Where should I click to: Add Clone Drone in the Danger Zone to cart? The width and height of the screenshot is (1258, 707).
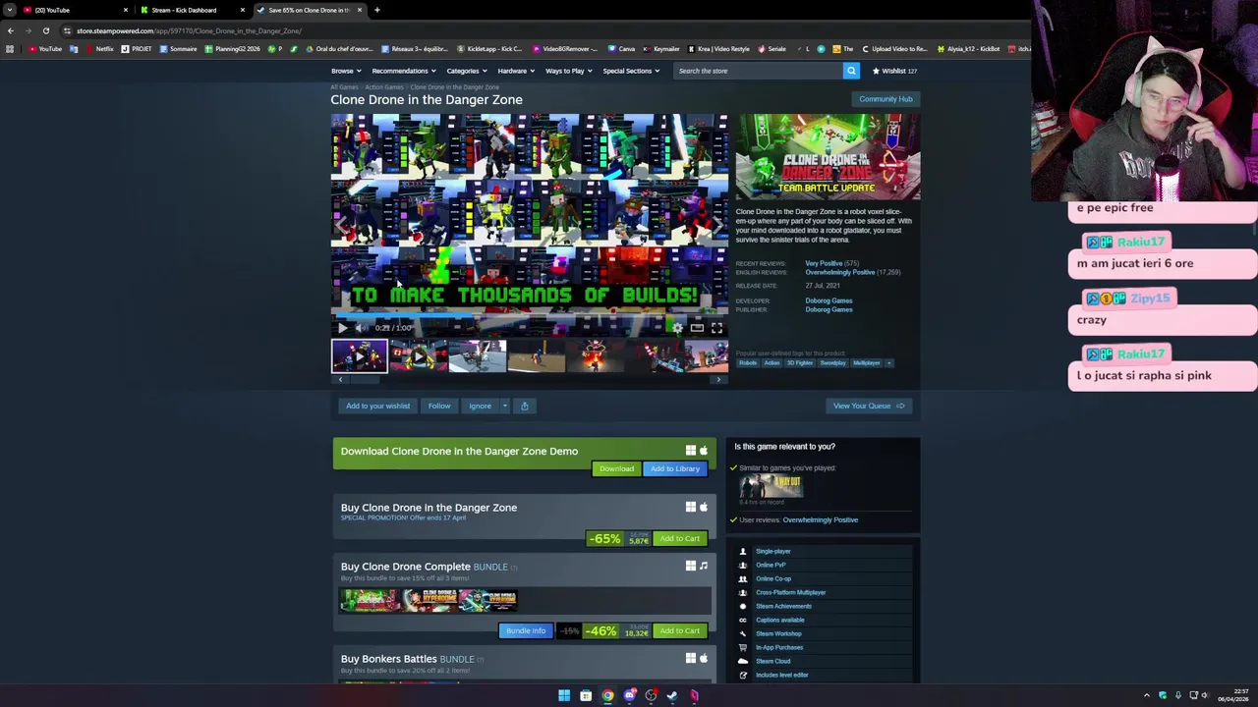[x=679, y=538]
